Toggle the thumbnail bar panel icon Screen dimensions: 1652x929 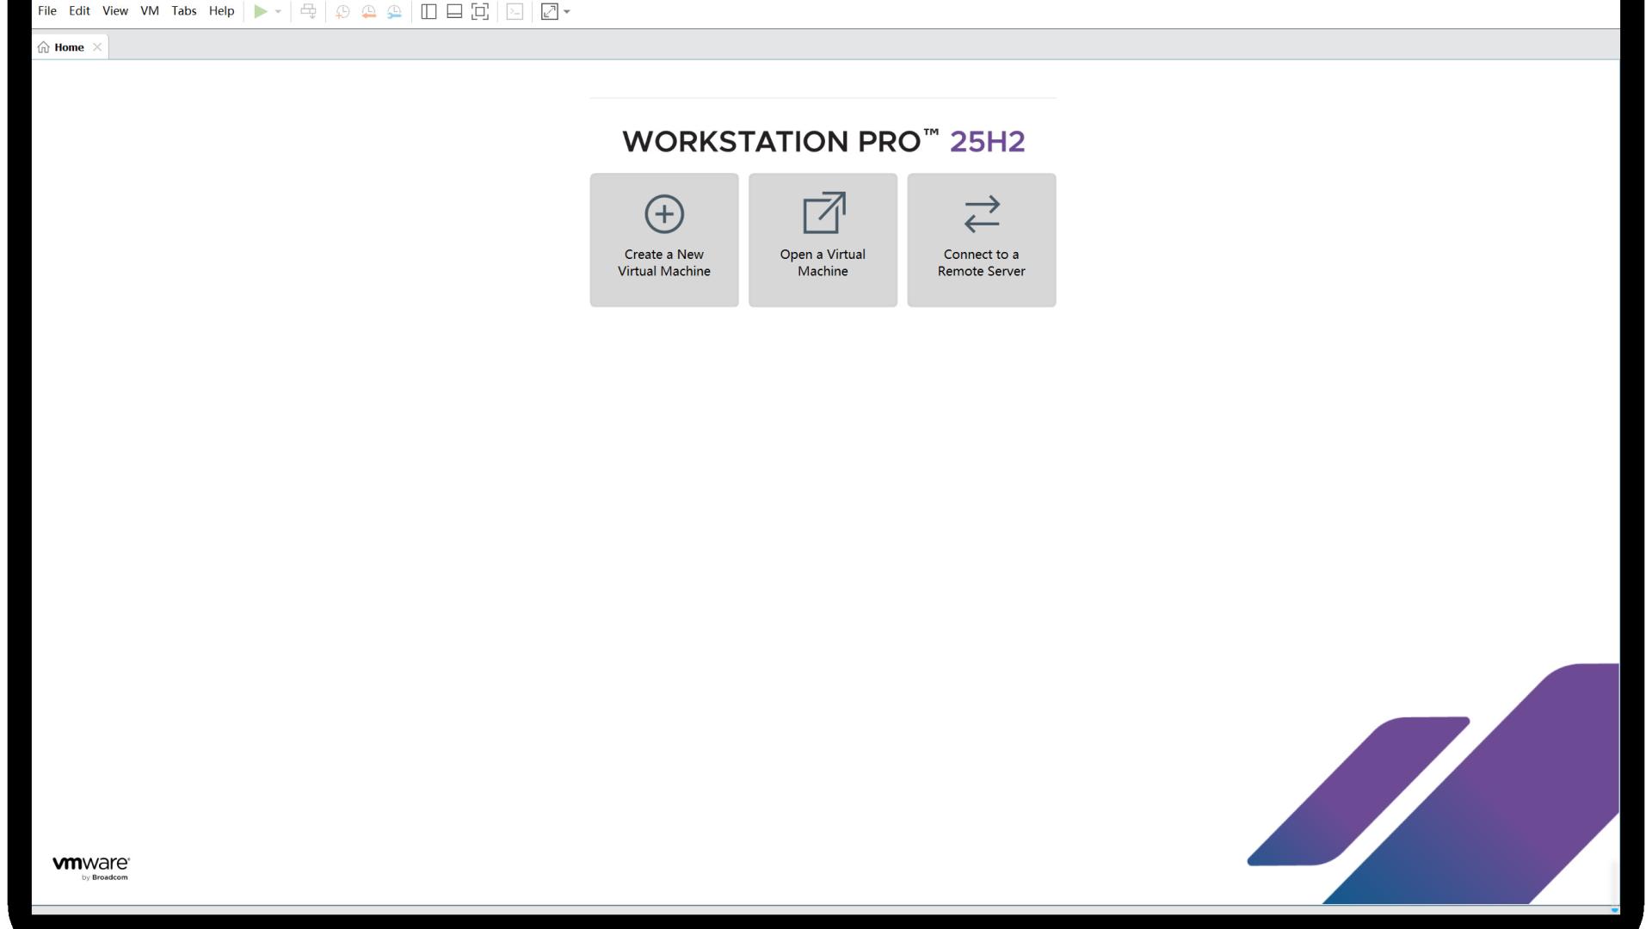454,11
